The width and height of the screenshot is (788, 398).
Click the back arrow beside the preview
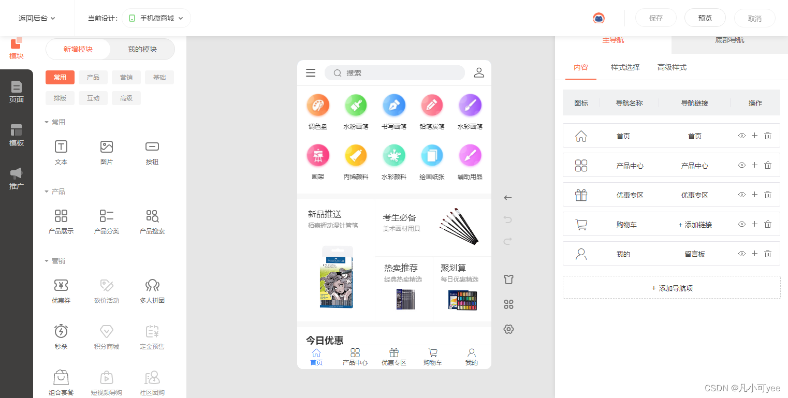(508, 198)
